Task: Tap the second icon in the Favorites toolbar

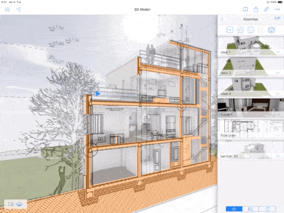Action: coord(240,30)
